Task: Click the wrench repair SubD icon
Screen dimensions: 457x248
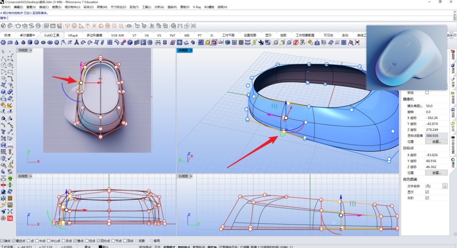Action: click(x=261, y=43)
